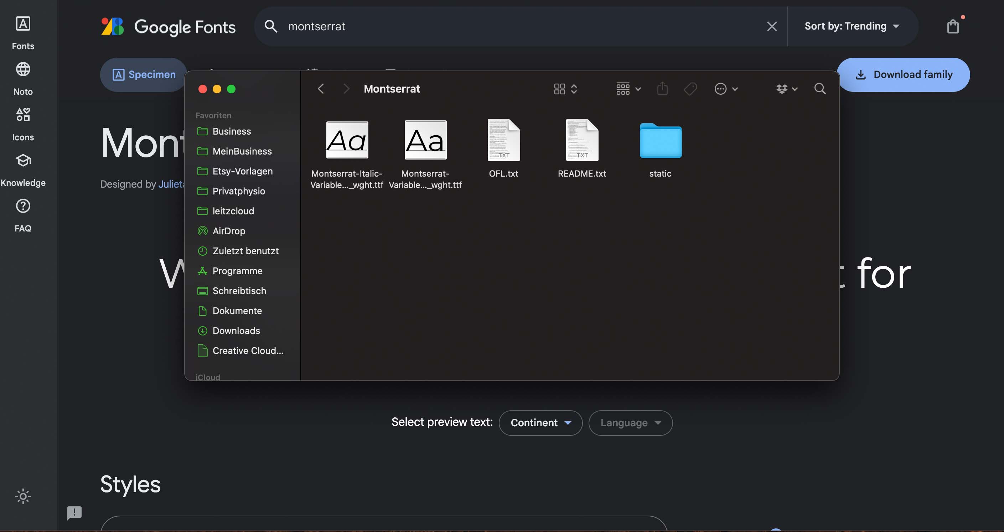Click the Montserrat title in Finder toolbar

[392, 89]
